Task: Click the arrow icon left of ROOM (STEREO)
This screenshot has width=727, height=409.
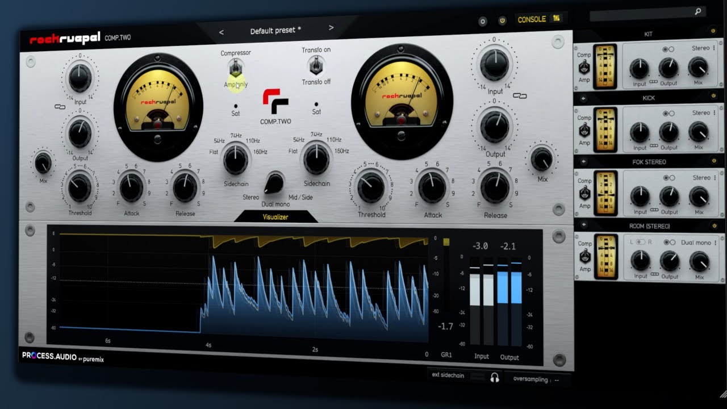Action: (583, 226)
